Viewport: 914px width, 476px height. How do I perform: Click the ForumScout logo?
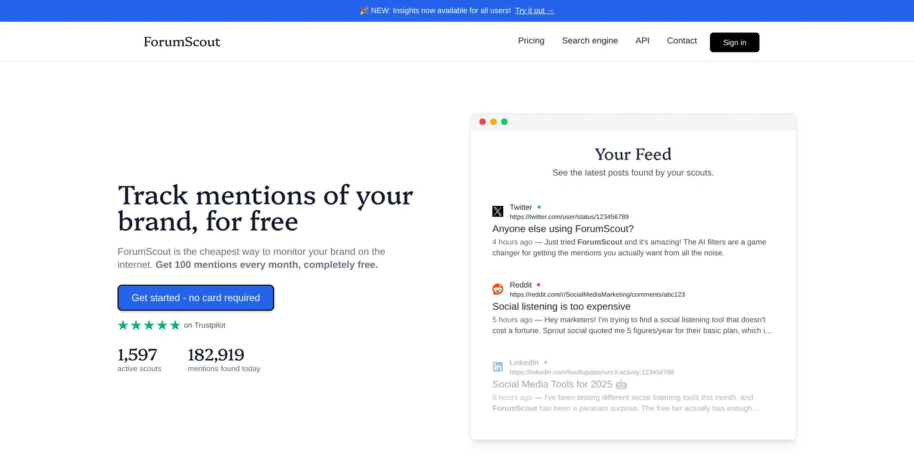[182, 42]
